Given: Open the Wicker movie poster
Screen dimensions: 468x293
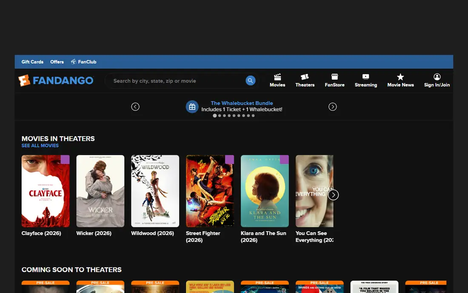Looking at the screenshot, I should pos(100,191).
